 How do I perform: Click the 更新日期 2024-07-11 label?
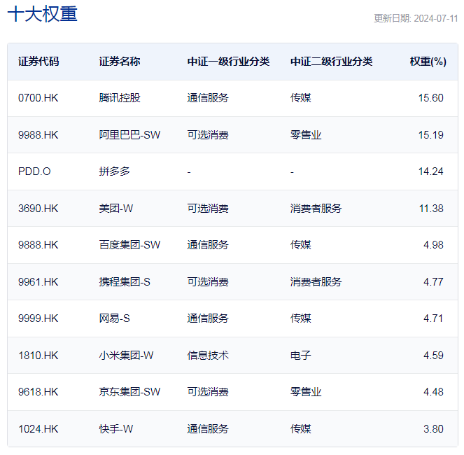point(416,18)
